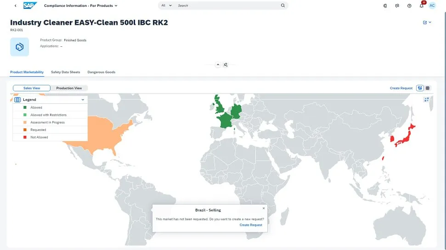Open the notifications bell
The height and width of the screenshot is (250, 446).
(x=421, y=6)
